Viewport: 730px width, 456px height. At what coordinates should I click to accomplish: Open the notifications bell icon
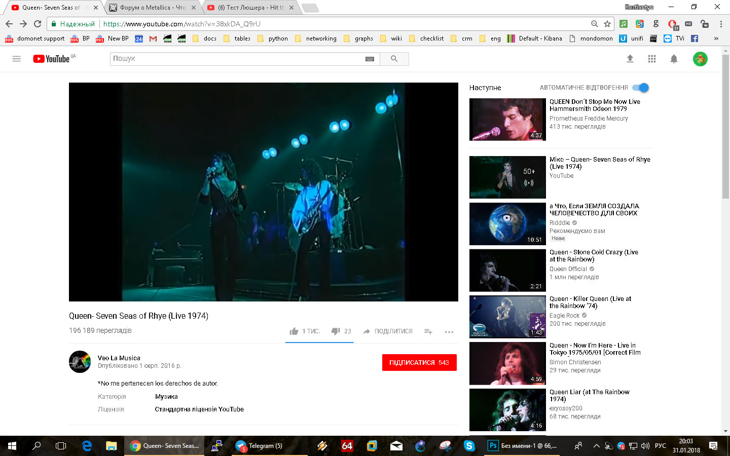[674, 59]
